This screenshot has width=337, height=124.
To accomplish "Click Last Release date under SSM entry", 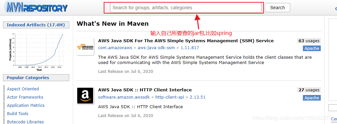I will pos(126,72).
